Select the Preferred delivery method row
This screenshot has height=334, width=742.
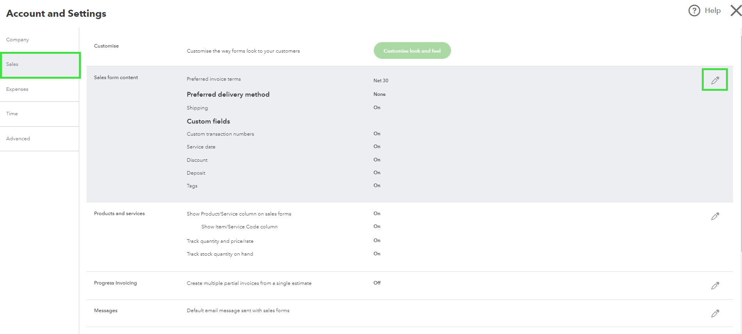[228, 94]
